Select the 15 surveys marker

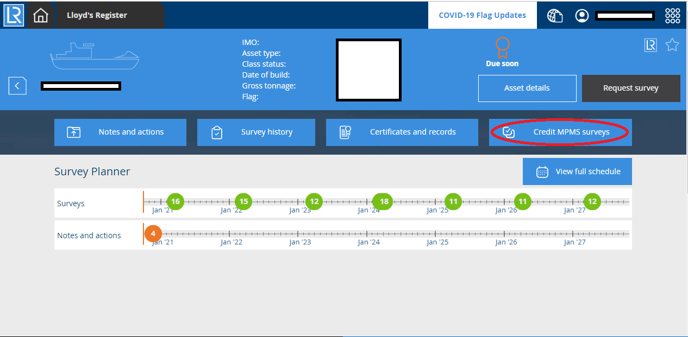coord(243,201)
